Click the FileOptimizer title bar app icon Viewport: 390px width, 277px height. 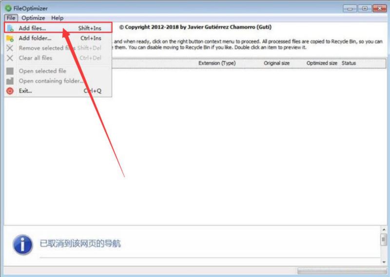(x=8, y=8)
